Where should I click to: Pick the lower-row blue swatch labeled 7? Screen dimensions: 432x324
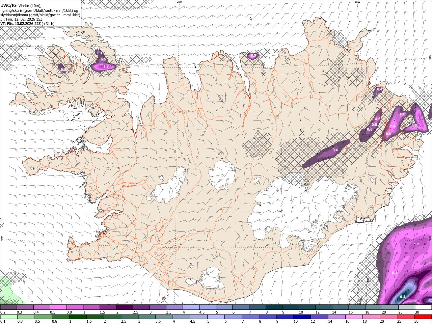250,317
